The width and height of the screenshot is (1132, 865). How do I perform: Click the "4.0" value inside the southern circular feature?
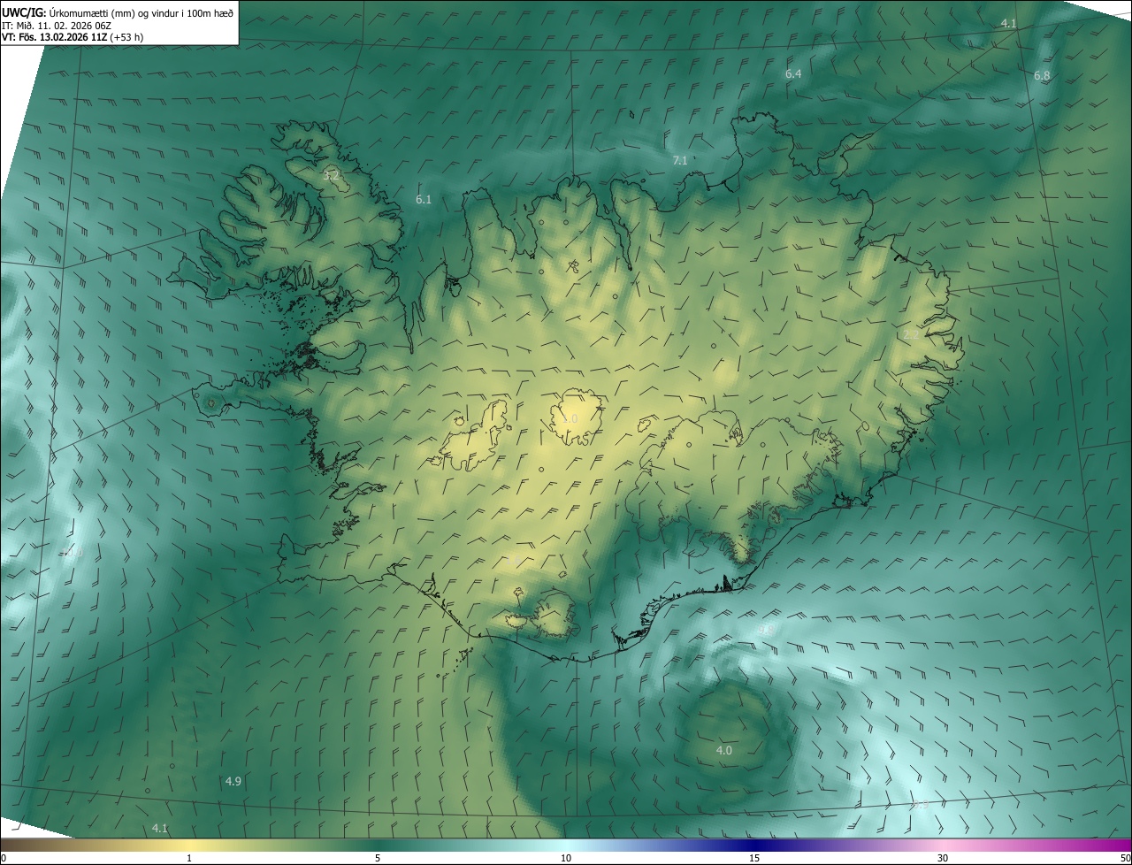[x=723, y=751]
